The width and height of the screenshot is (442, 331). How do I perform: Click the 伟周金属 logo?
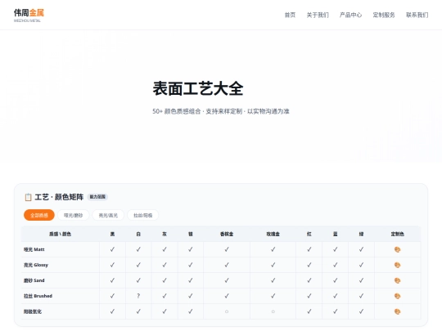(x=29, y=16)
